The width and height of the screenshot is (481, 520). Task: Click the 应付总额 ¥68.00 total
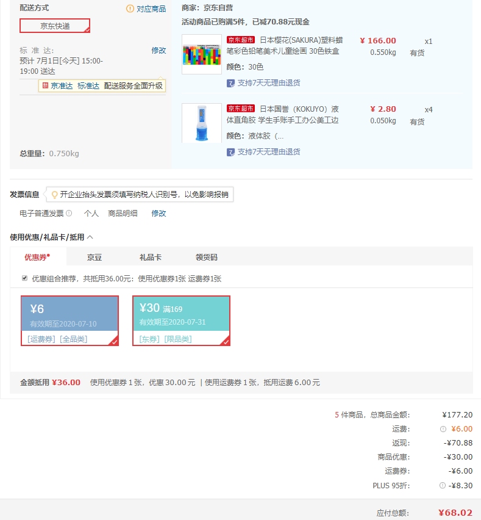pyautogui.click(x=455, y=513)
